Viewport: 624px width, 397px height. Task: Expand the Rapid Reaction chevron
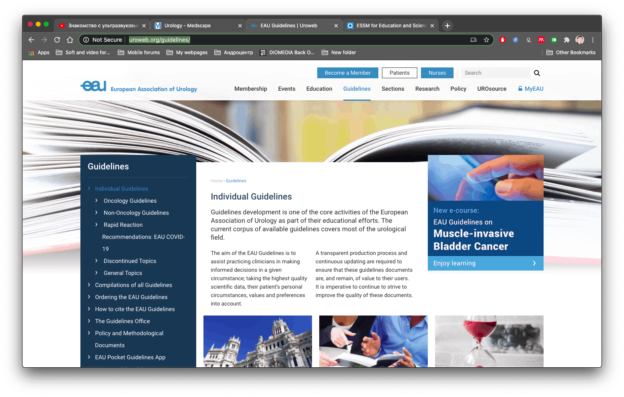tap(96, 224)
